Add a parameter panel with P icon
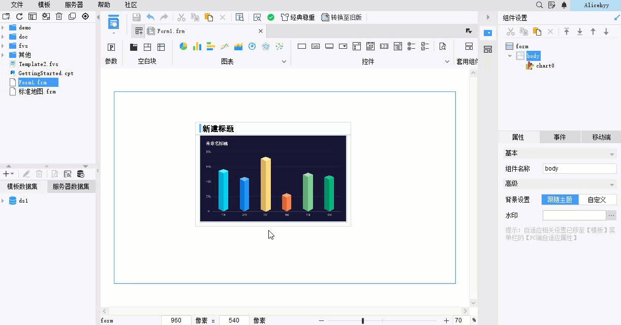This screenshot has width=621, height=325. 111,47
